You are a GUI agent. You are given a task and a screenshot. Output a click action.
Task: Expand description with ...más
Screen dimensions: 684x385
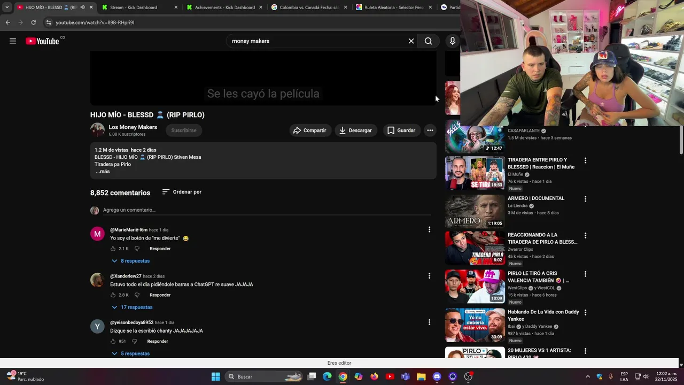pyautogui.click(x=103, y=172)
